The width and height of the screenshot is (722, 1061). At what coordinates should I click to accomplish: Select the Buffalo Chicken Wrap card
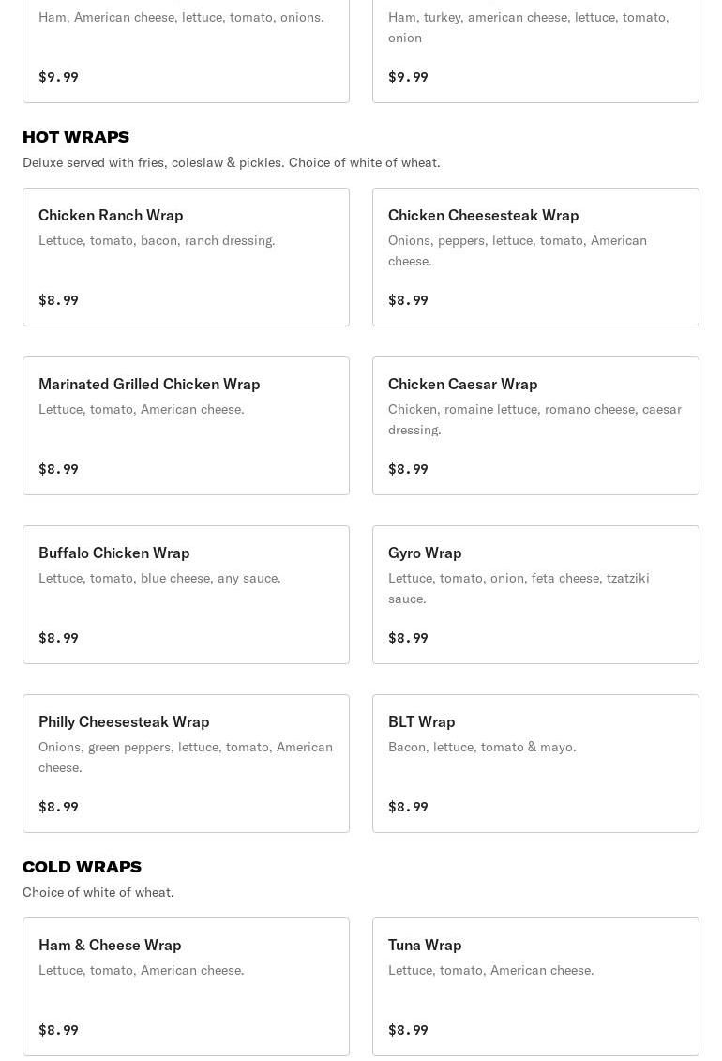pyautogui.click(x=186, y=594)
